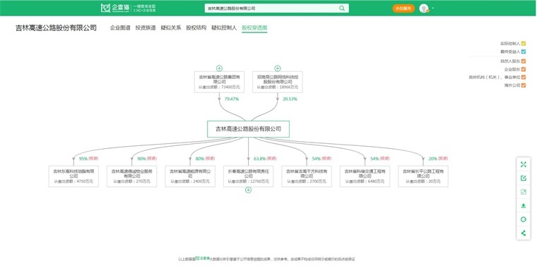
Task: Click the search magnifier icon
Action: click(342, 8)
